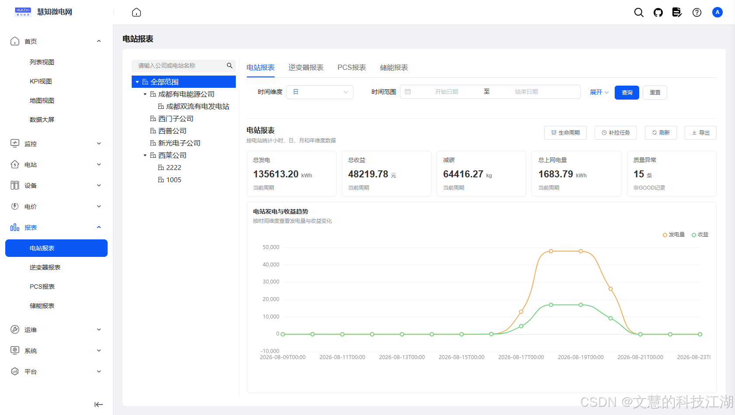Collapse the 报表 menu group

[x=99, y=227]
